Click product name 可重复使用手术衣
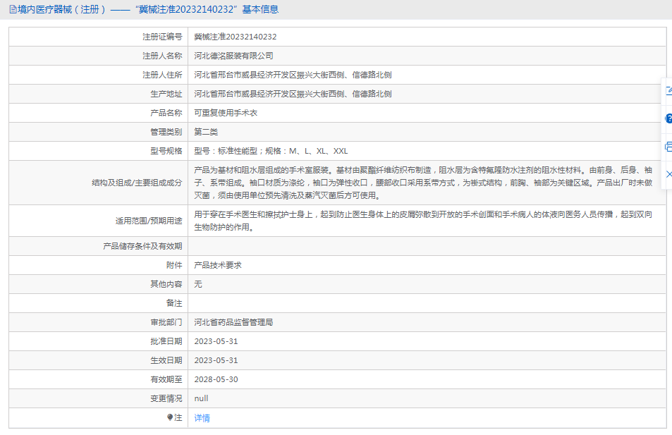The width and height of the screenshot is (672, 435). tap(226, 113)
